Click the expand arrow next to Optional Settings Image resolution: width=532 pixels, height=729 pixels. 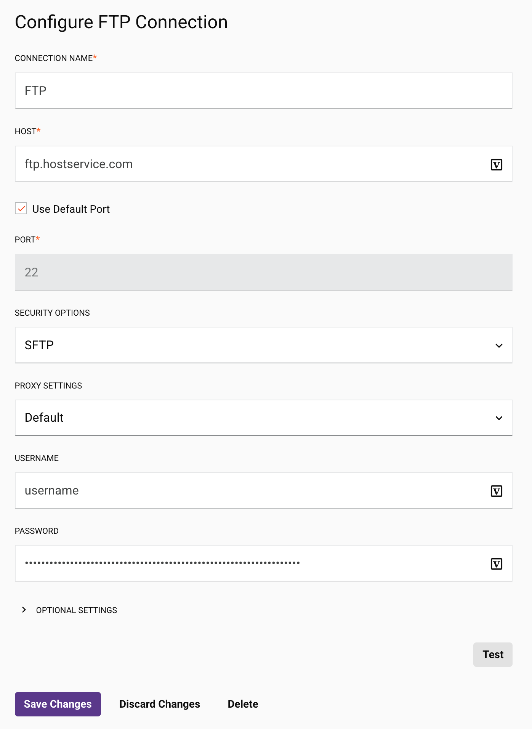[24, 610]
